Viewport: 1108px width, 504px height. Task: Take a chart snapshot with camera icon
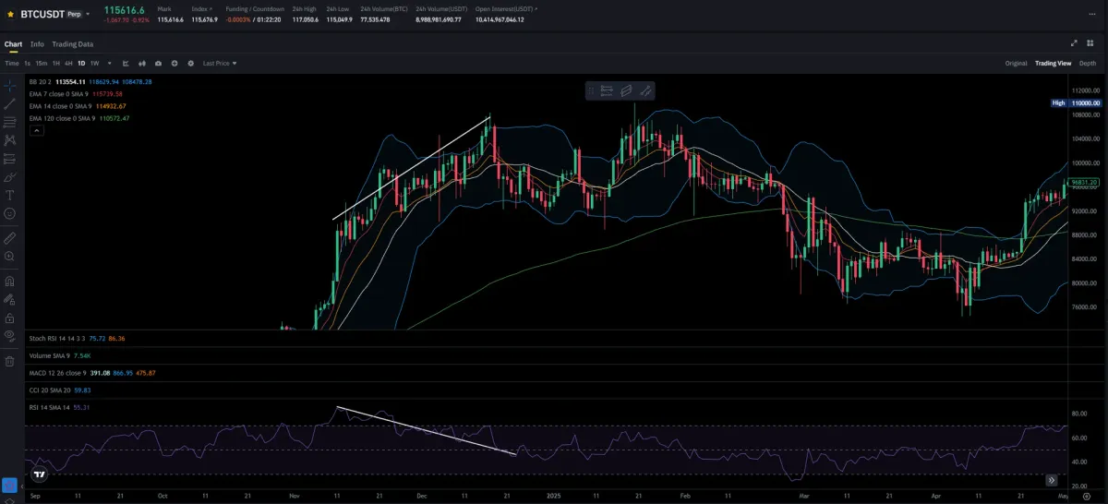click(159, 64)
